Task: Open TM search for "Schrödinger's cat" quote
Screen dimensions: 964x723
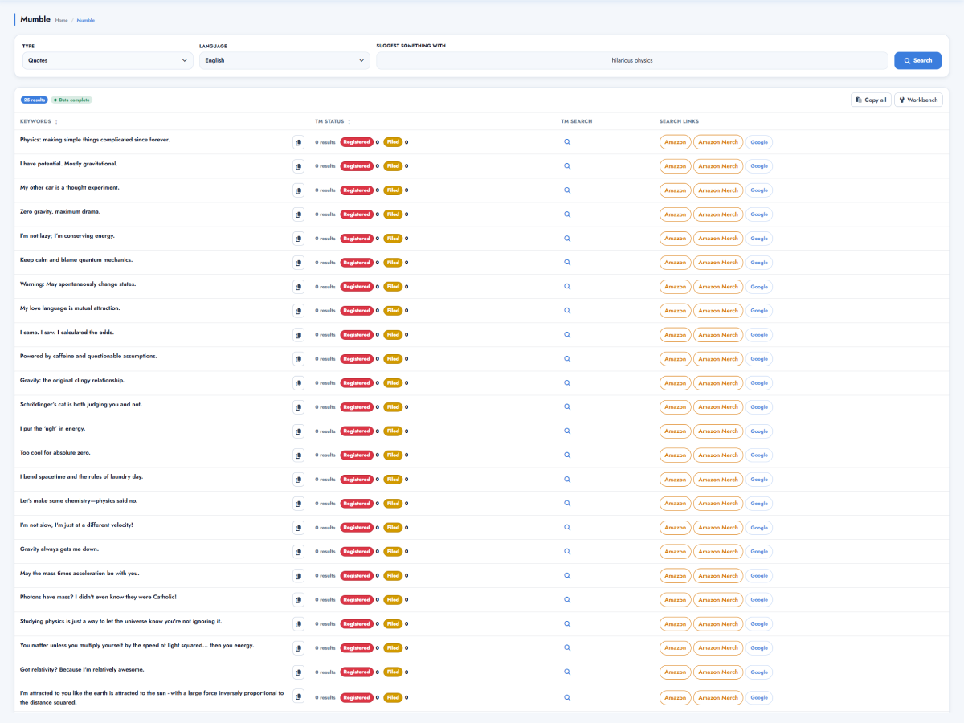Action: 567,407
